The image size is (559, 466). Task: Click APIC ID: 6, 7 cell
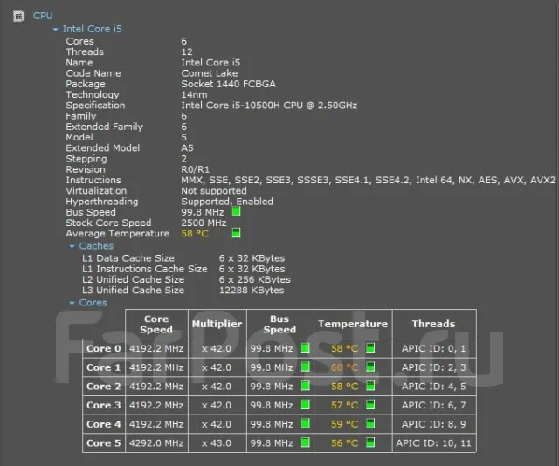click(x=434, y=405)
